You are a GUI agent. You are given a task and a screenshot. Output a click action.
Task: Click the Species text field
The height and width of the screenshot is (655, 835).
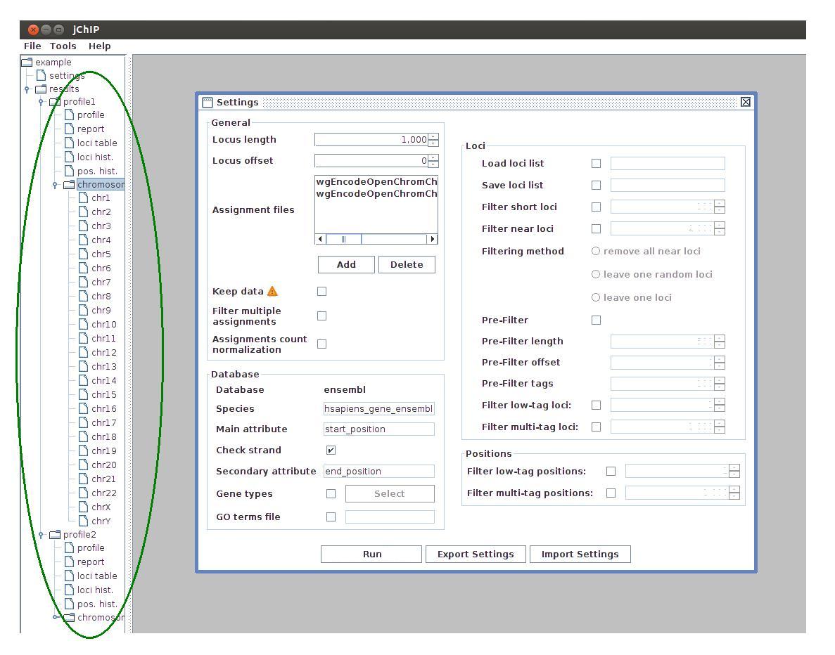point(378,409)
